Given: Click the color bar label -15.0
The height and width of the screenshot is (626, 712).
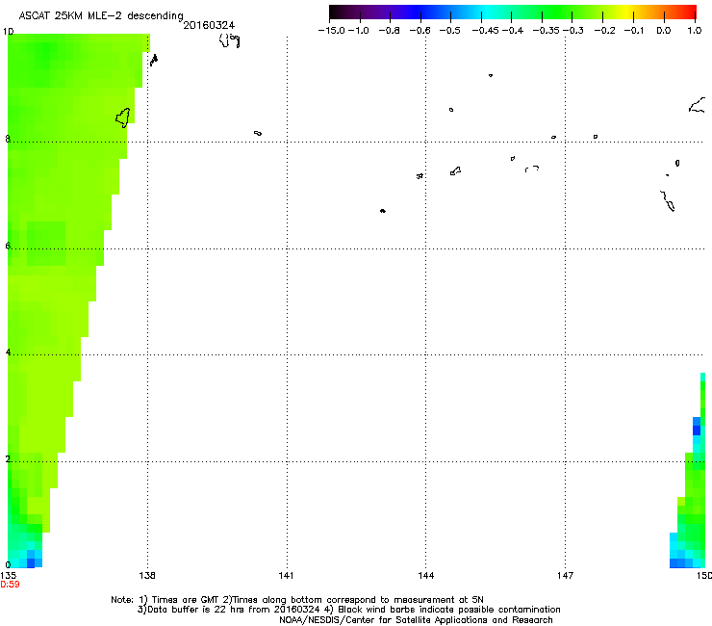Looking at the screenshot, I should (332, 31).
